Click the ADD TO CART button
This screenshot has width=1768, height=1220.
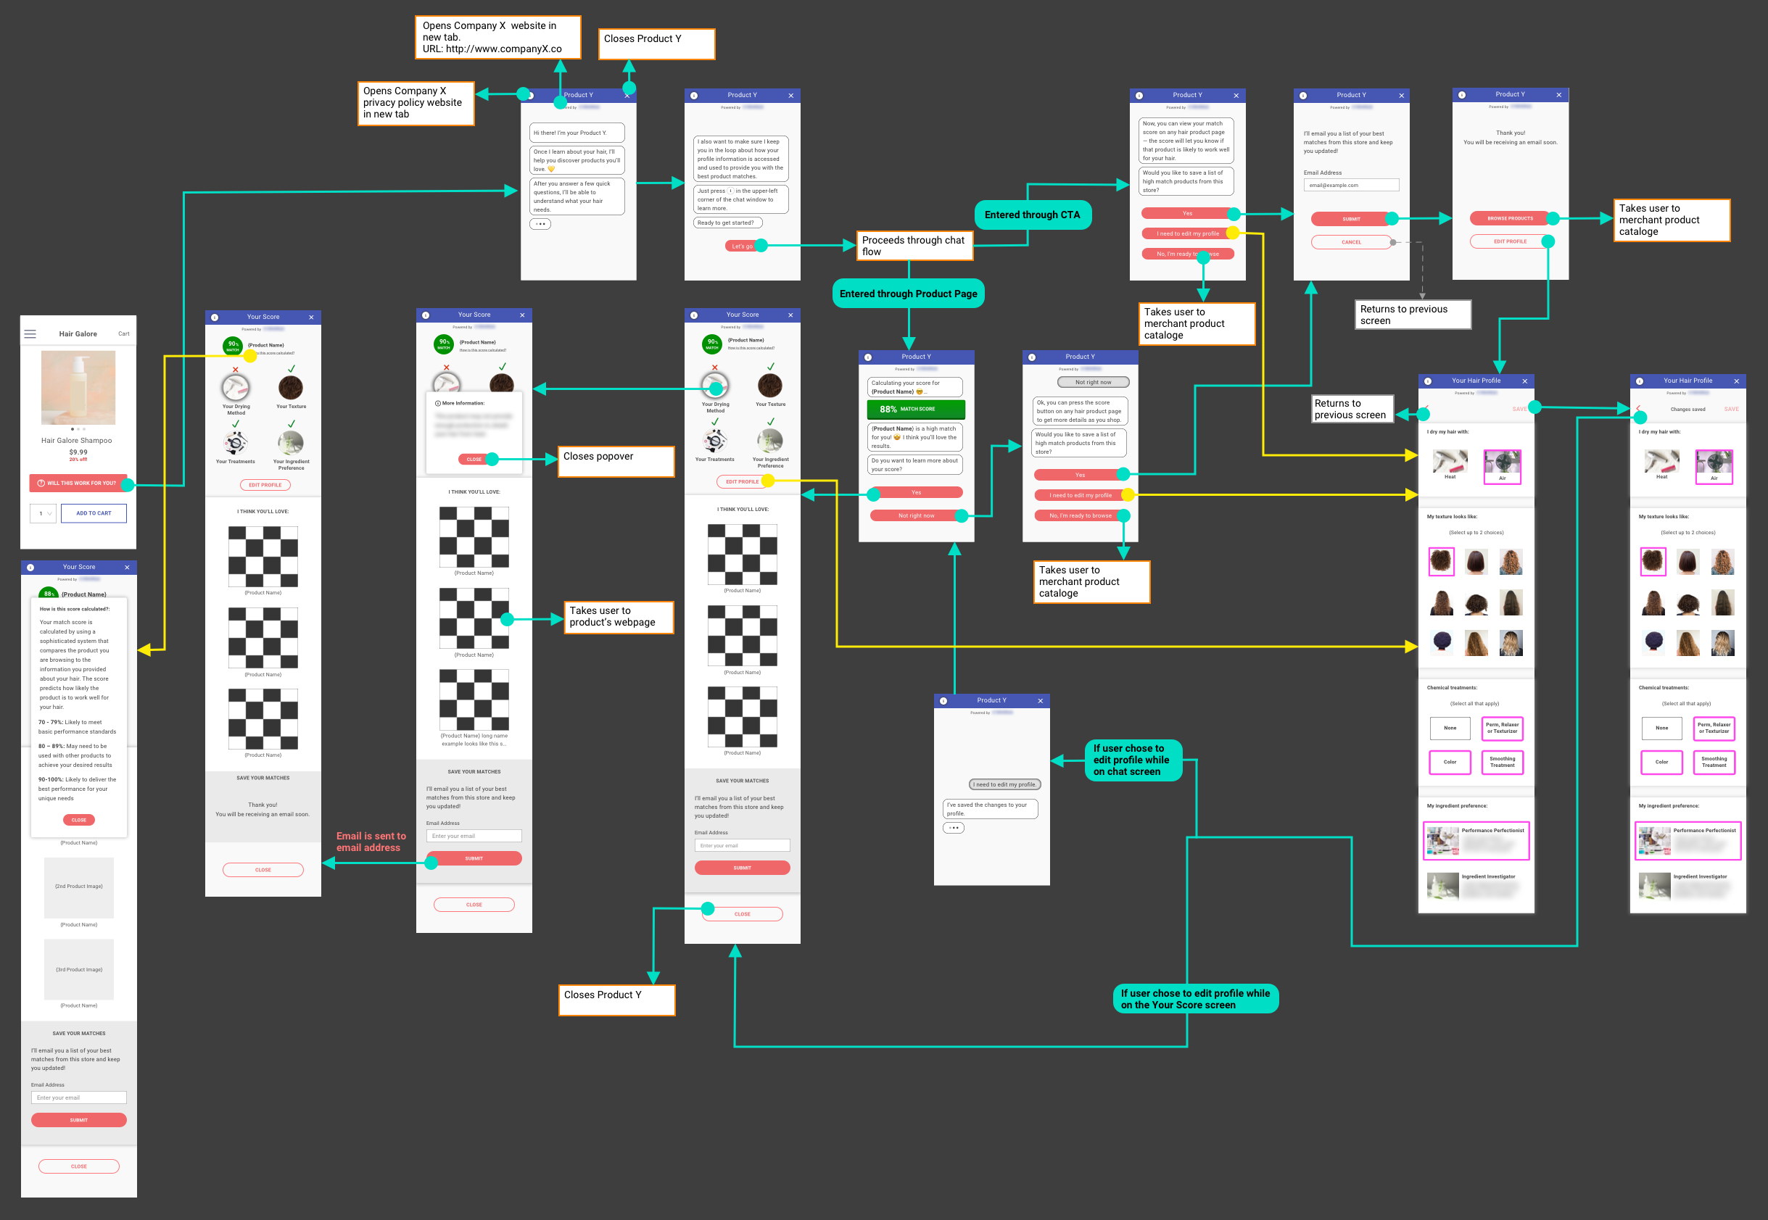point(94,514)
